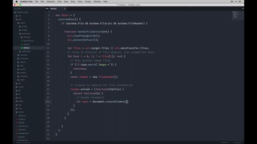Open cable.js in the sidebar
This screenshot has height=144, width=257.
tap(25, 44)
